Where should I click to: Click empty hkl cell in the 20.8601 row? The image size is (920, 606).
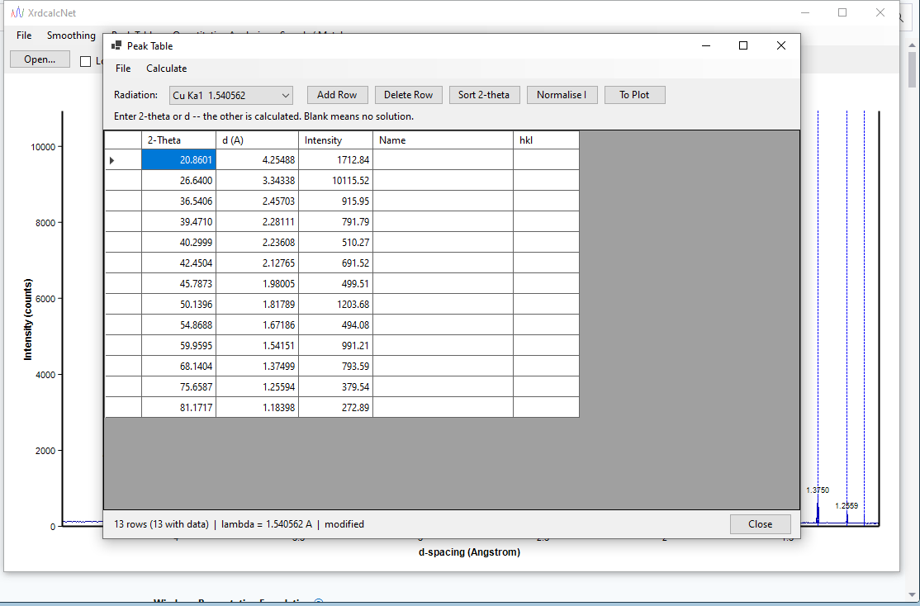546,159
